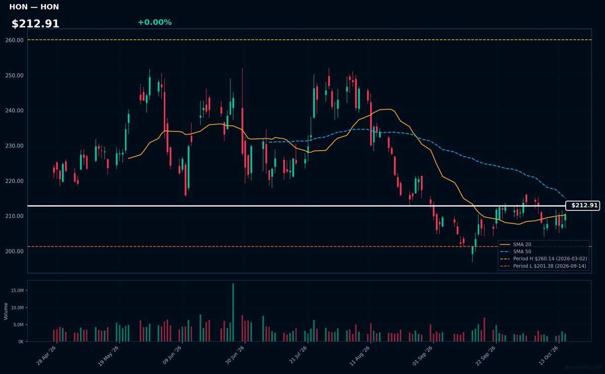This screenshot has height=374, width=605.
Task: Click the Period L $201.38 legend entry
Action: (543, 266)
